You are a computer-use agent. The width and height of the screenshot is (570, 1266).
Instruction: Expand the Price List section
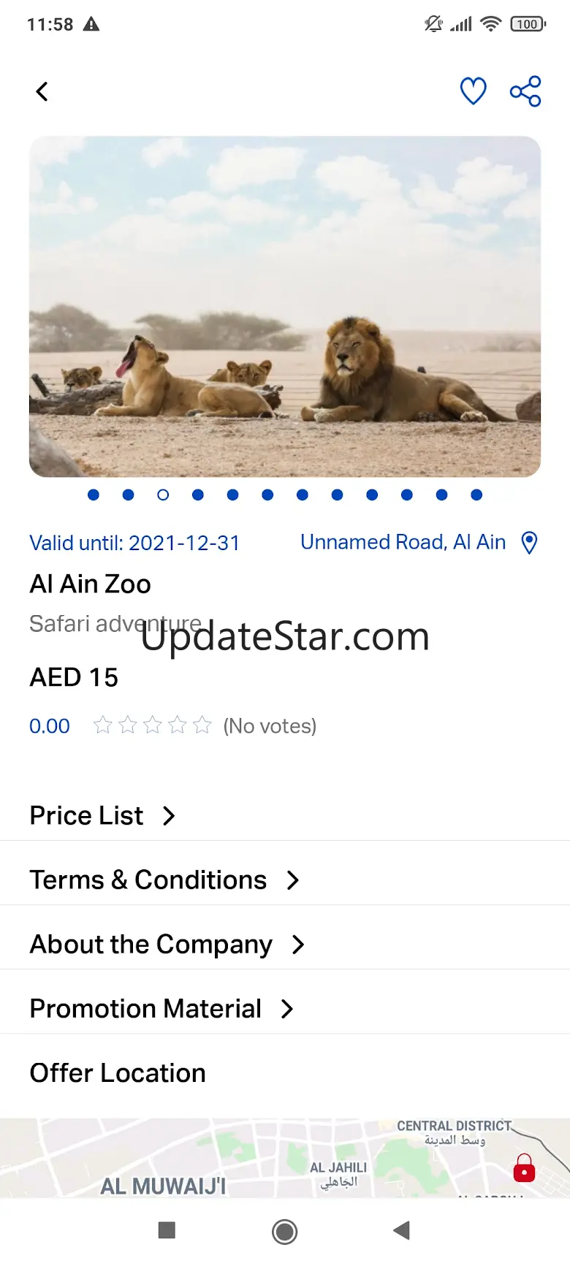click(x=102, y=816)
